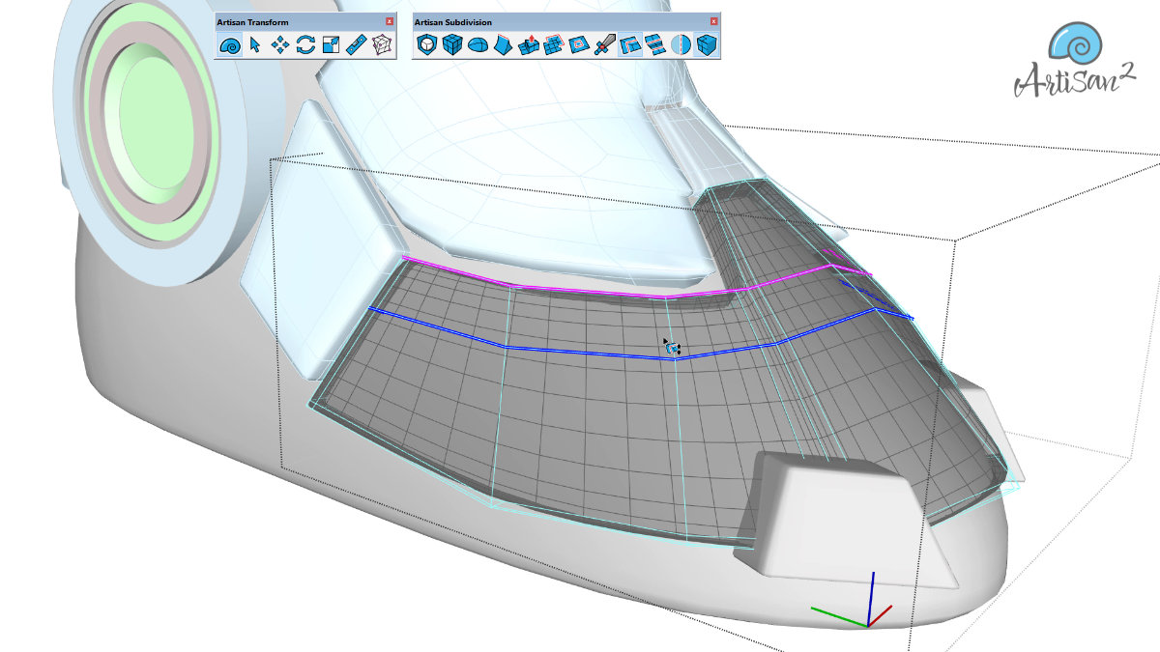This screenshot has height=652, width=1160.
Task: Toggle the split half-sphere icon
Action: tap(681, 44)
